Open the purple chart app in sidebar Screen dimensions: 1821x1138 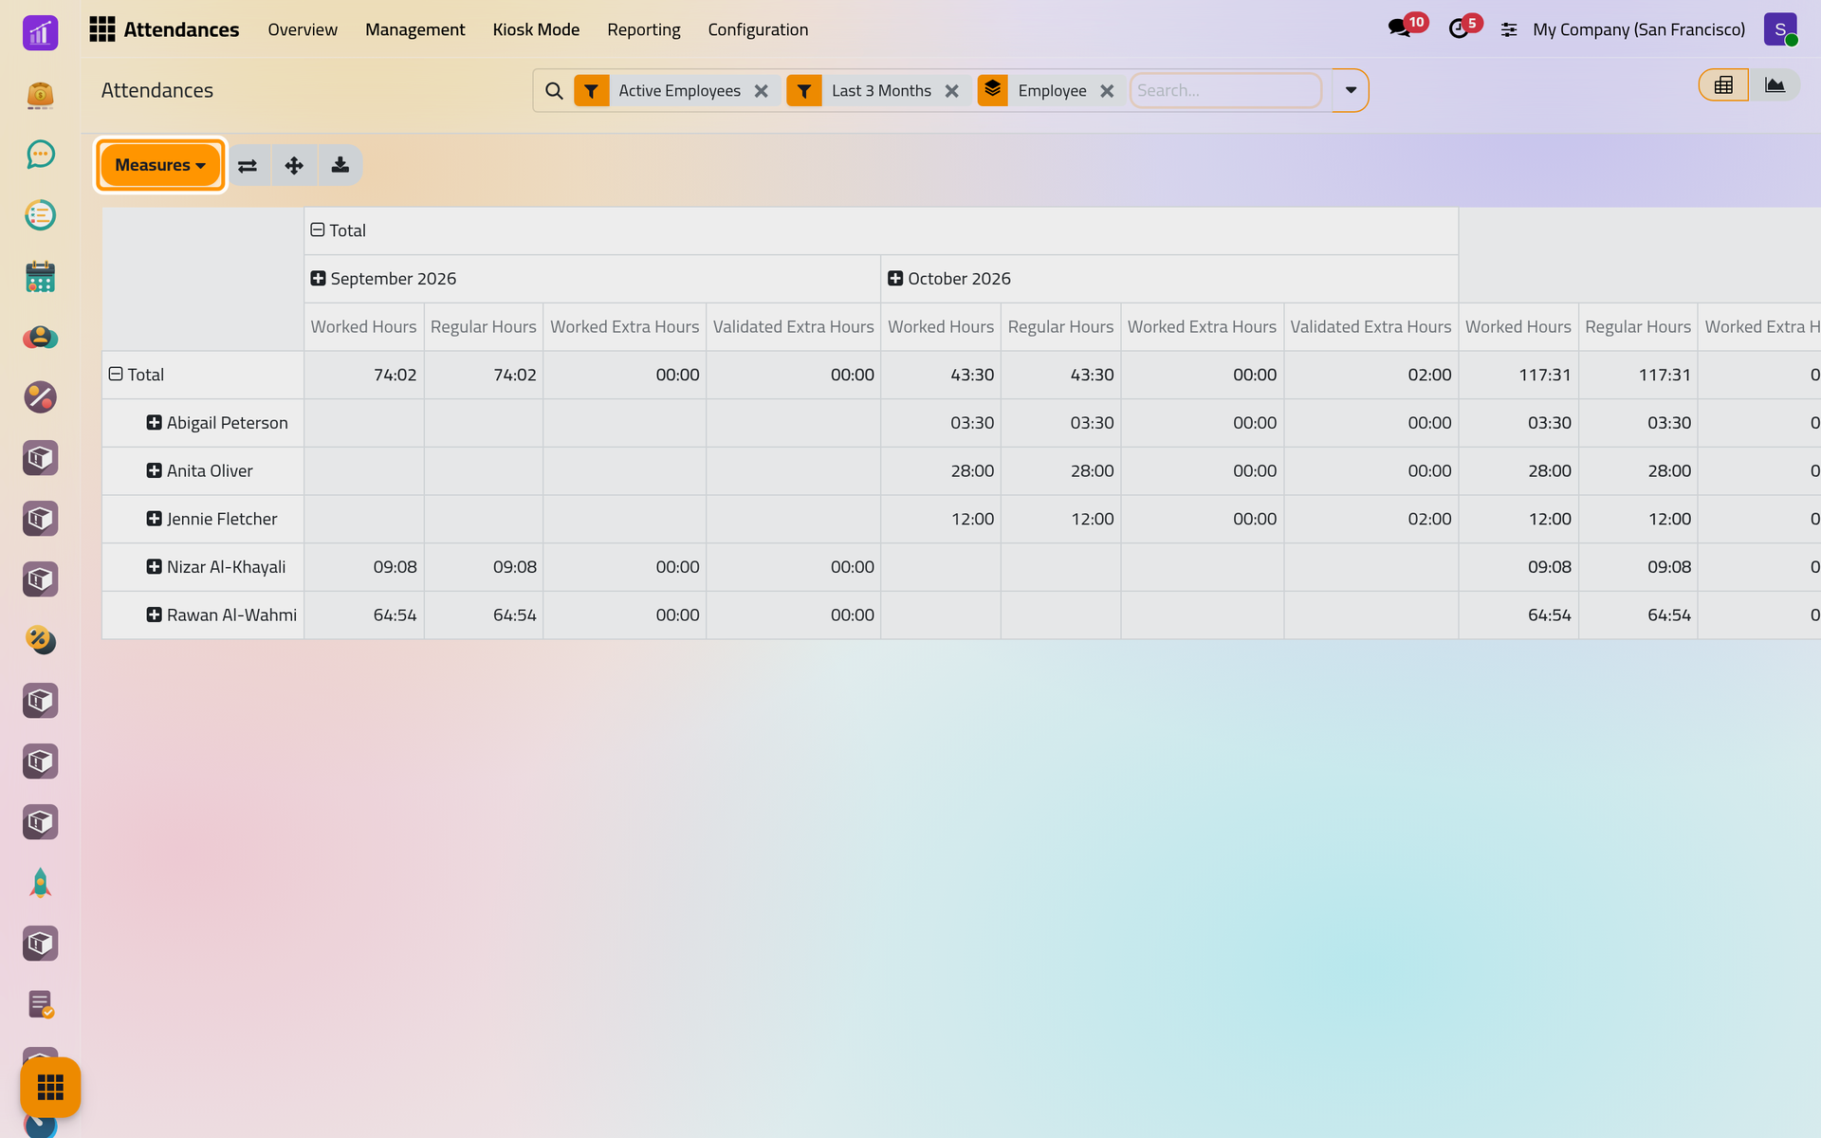(41, 33)
